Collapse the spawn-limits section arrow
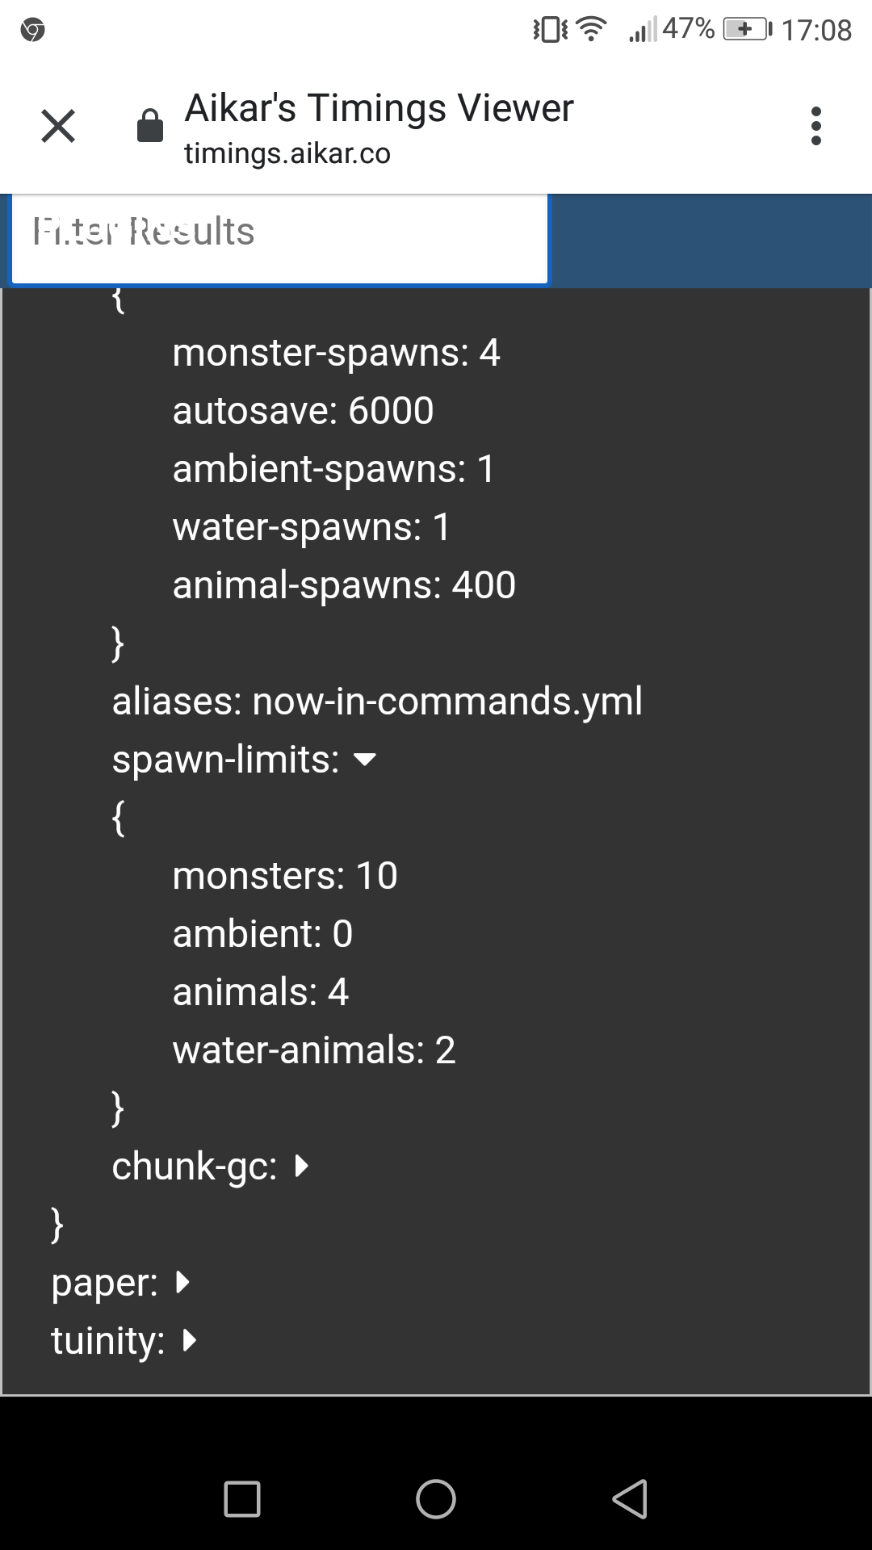Viewport: 872px width, 1550px height. pyautogui.click(x=366, y=760)
